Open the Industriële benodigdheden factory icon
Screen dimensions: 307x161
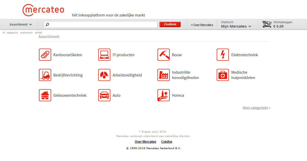click(x=164, y=75)
